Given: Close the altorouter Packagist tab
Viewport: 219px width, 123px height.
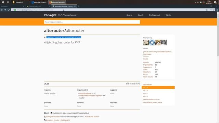Looking at the screenshot, I should [x=75, y=6].
